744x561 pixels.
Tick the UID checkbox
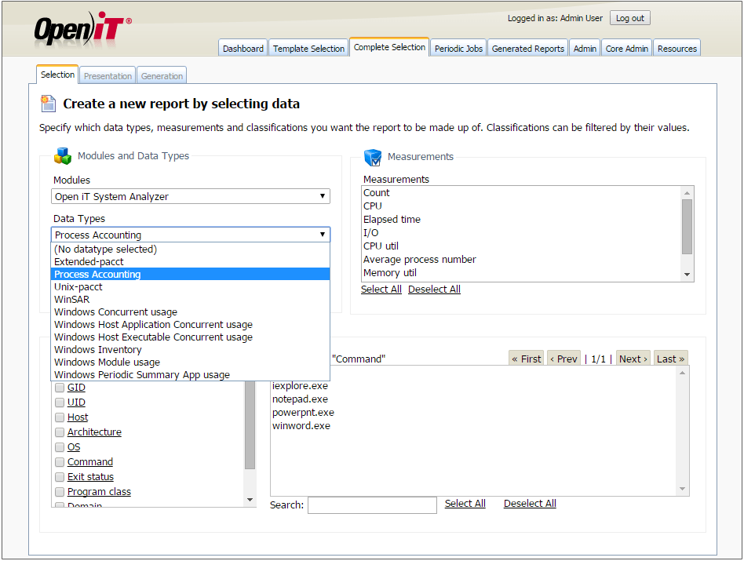pyautogui.click(x=60, y=403)
